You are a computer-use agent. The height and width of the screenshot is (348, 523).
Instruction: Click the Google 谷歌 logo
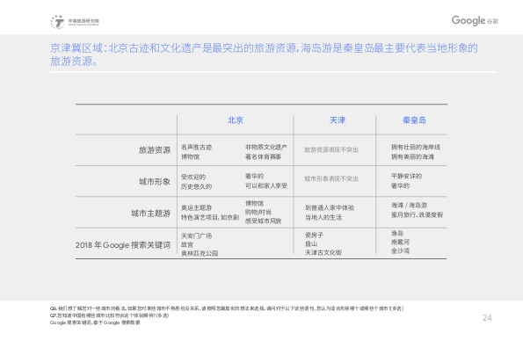pos(475,21)
